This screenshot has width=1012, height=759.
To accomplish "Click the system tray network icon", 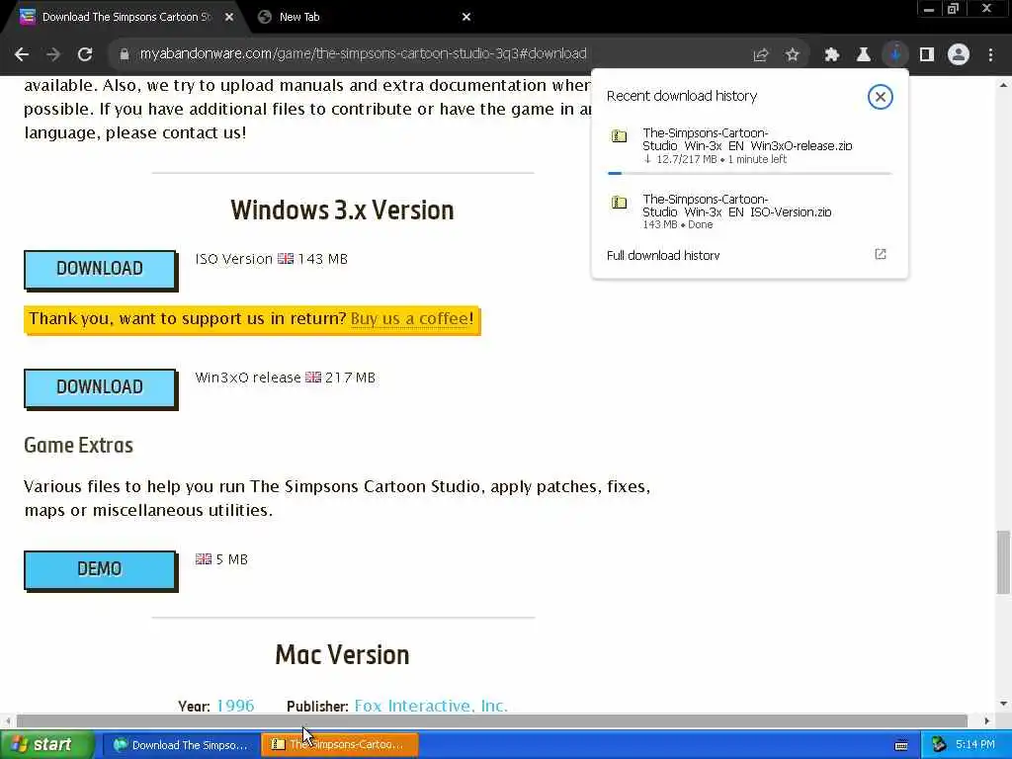I will pos(939,745).
